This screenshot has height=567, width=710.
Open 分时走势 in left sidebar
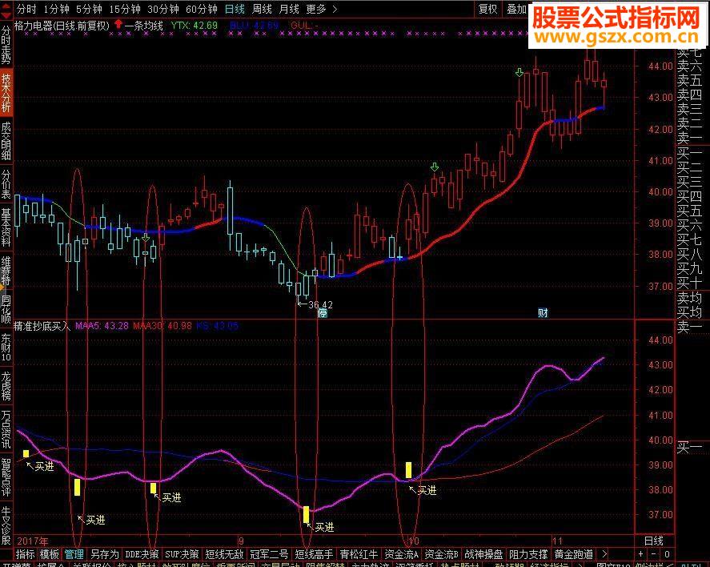pos(6,44)
